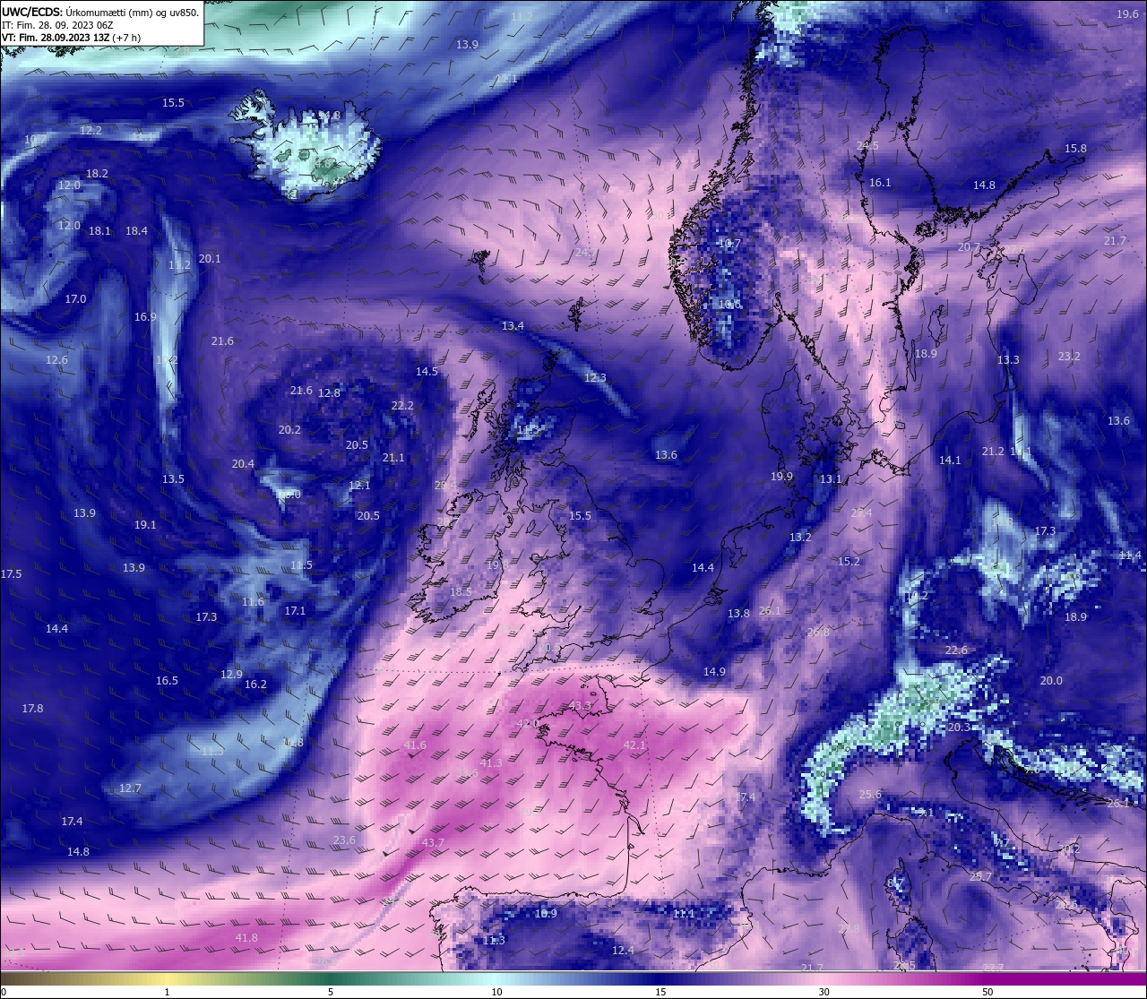This screenshot has height=999, width=1147.
Task: Click the 20.7 value on the map
Action: [x=969, y=247]
